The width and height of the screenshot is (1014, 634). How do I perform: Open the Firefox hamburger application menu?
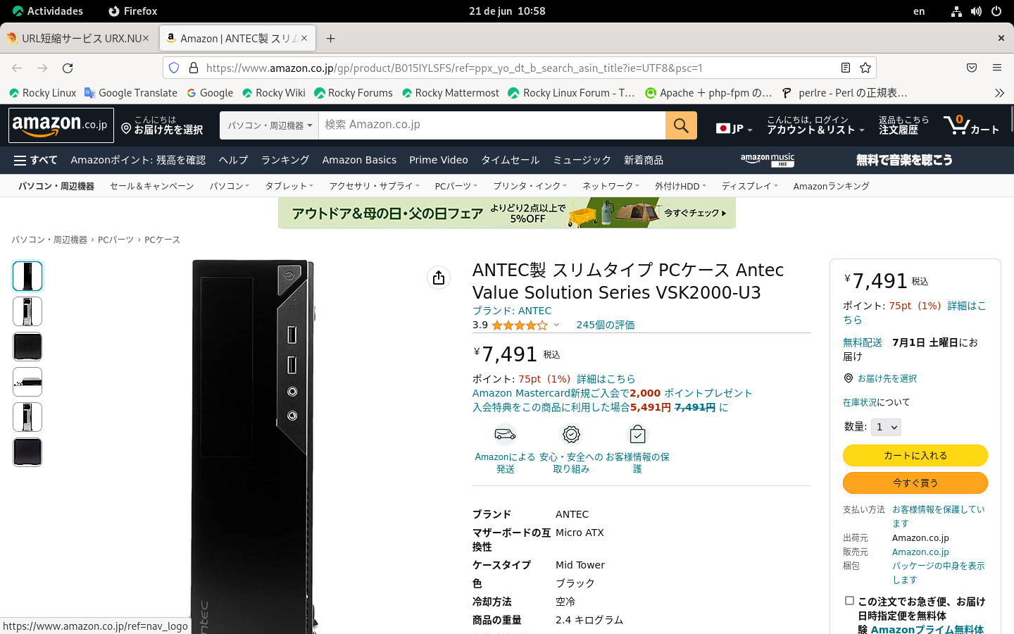pos(997,68)
